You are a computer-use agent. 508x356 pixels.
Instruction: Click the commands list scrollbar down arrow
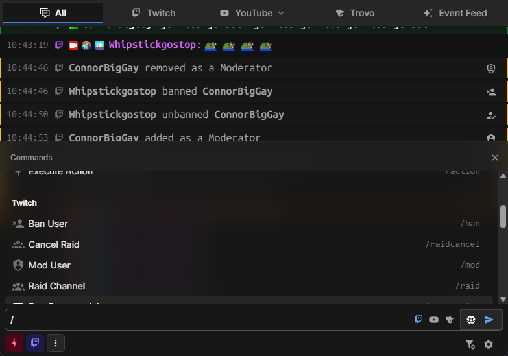point(503,300)
